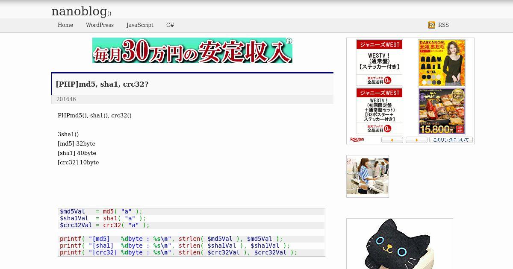Click the text 'PHPmd5(), sha1(), crc32()'
The height and width of the screenshot is (269, 513).
tap(94, 116)
